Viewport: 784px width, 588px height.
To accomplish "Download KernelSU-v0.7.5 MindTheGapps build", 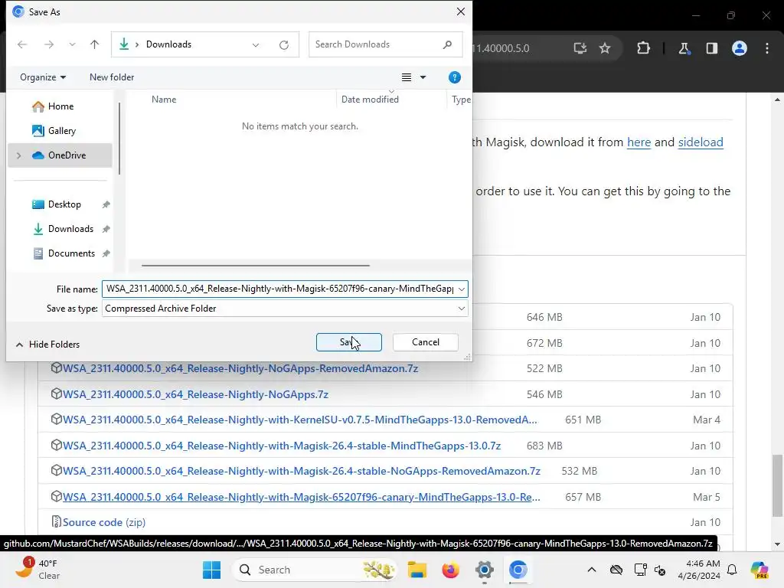I will [x=299, y=420].
